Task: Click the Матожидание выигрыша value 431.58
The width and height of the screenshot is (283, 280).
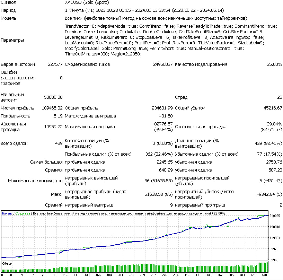Action: (x=166, y=116)
